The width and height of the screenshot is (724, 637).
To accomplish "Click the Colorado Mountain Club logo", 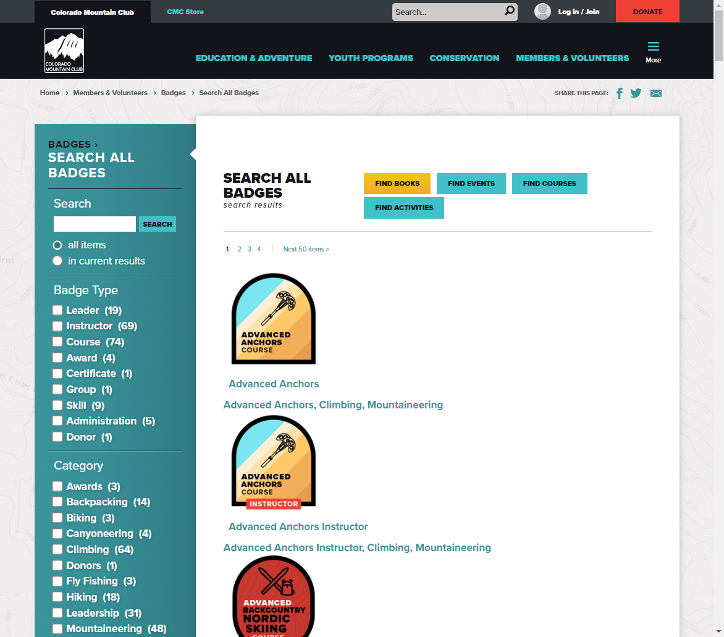I will [64, 51].
